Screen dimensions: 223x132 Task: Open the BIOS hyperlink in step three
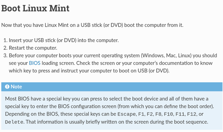pyautogui.click(x=35, y=63)
